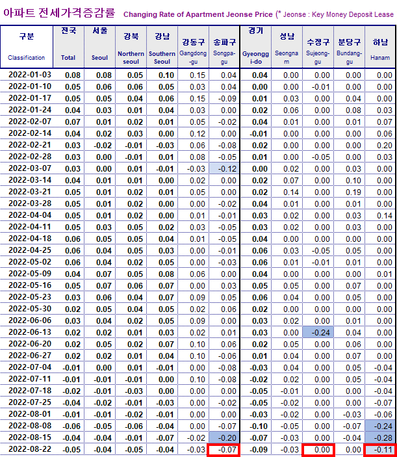Select the 0.14 Seongnam value for 2022-03-21
Viewport: 397px width, 457px height.
coord(291,192)
